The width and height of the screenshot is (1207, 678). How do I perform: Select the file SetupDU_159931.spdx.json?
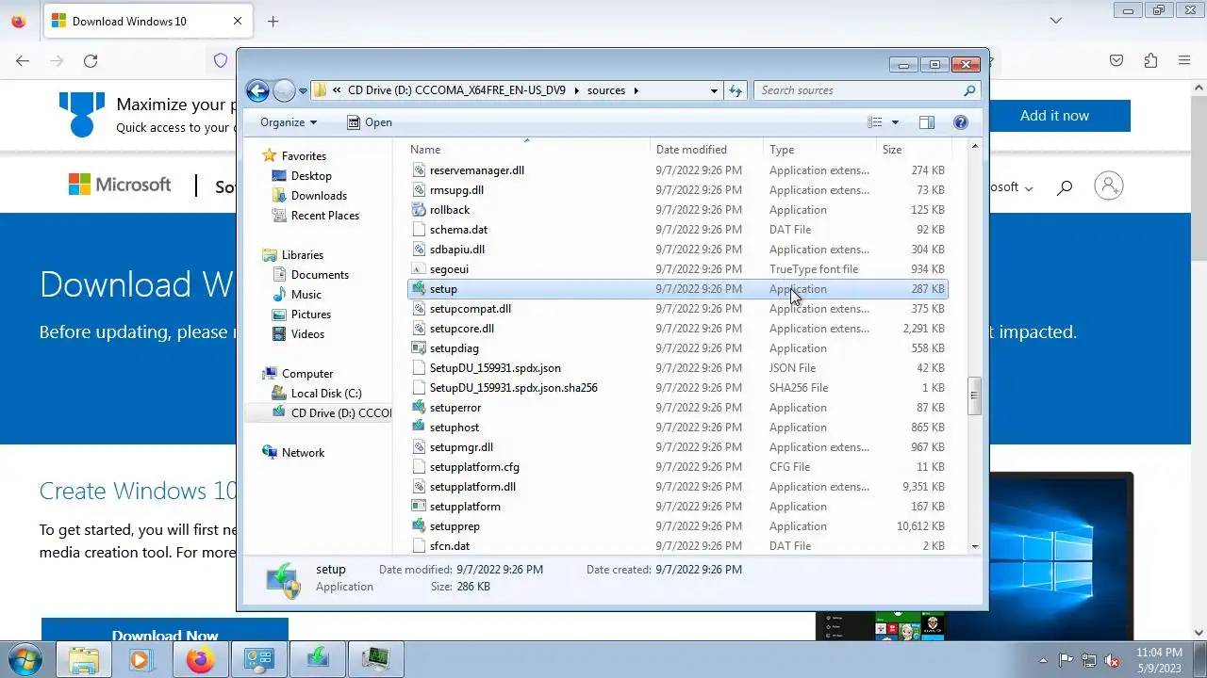pyautogui.click(x=495, y=368)
